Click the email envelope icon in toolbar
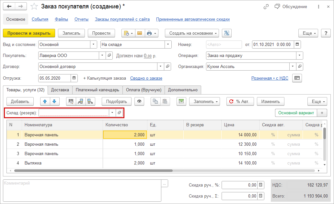 [139, 33]
